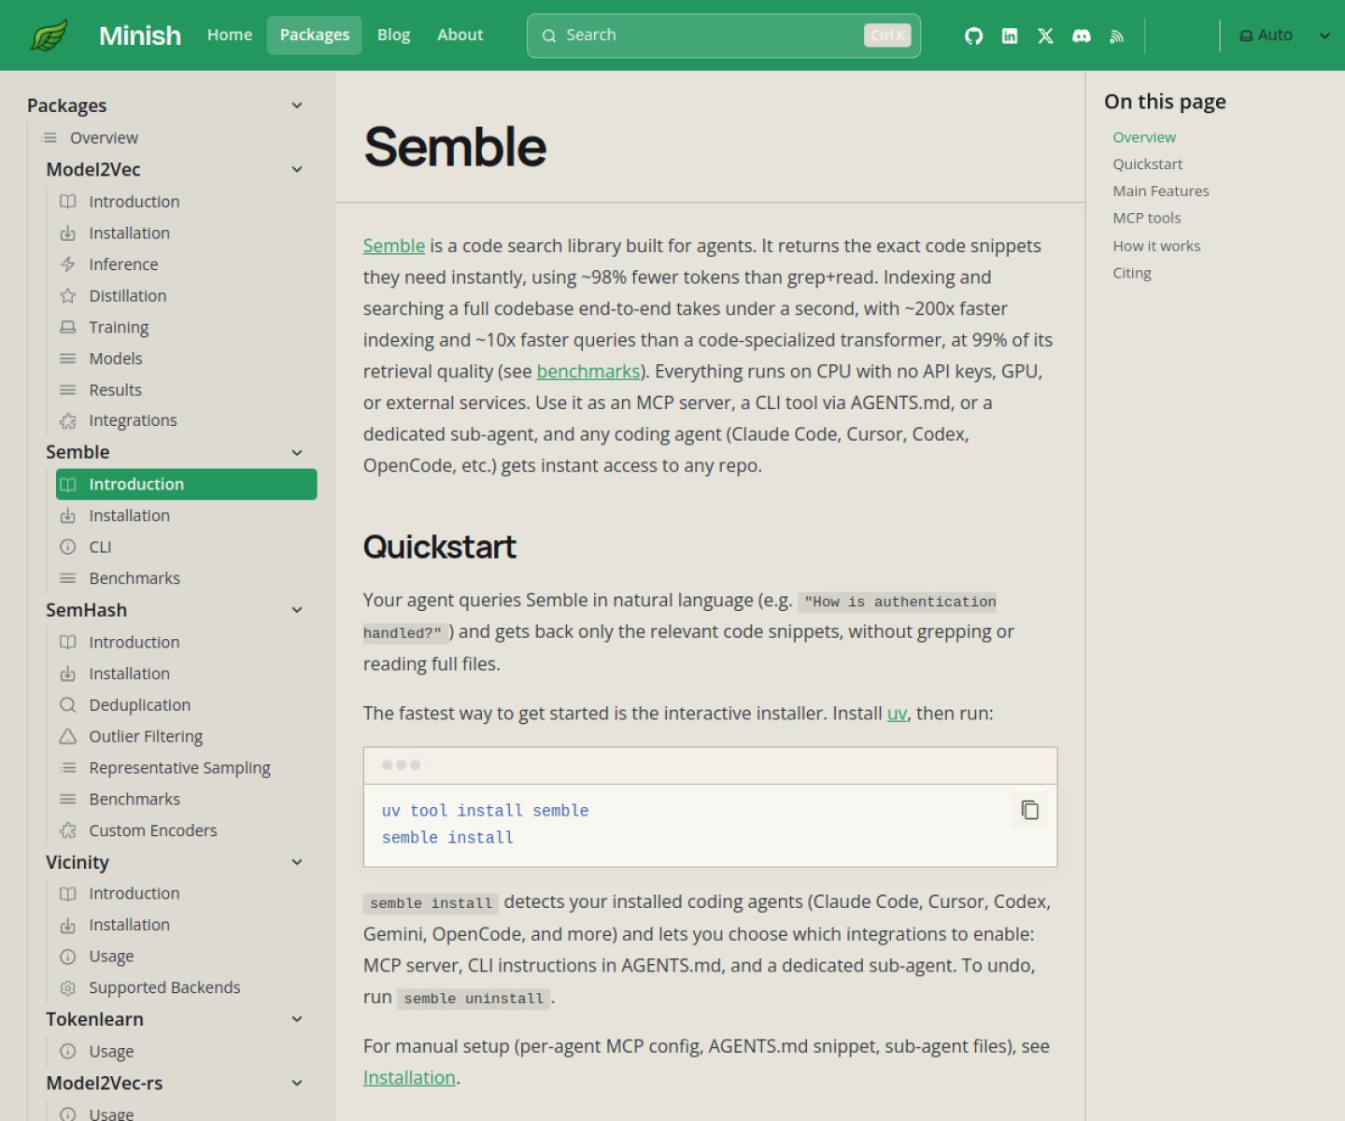The width and height of the screenshot is (1345, 1121).
Task: Open the Auto theme dropdown
Action: 1283,35
